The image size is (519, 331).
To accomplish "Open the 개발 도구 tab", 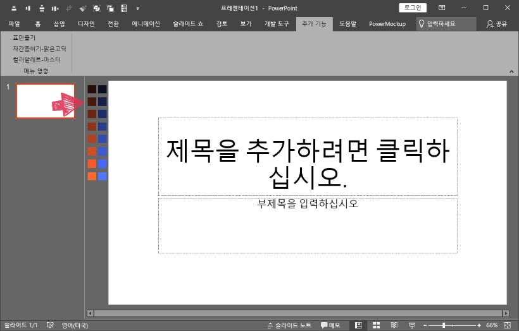I will (277, 24).
